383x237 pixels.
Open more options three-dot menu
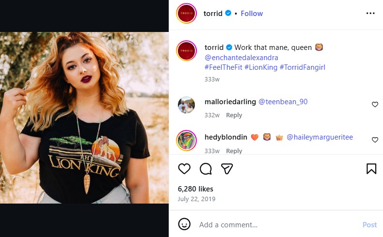(370, 14)
